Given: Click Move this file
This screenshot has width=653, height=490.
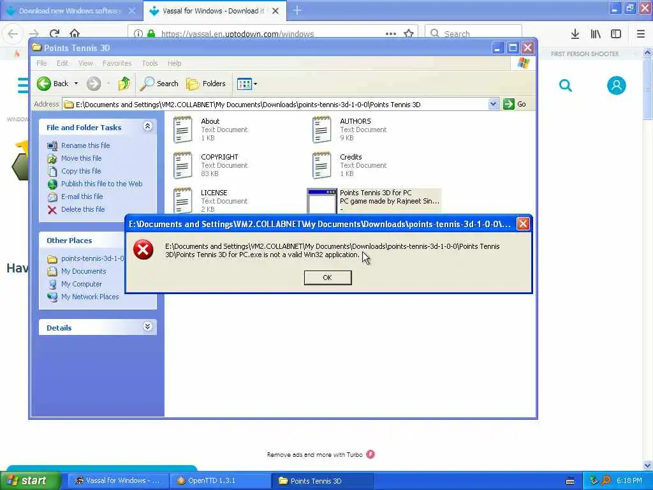Looking at the screenshot, I should point(81,158).
